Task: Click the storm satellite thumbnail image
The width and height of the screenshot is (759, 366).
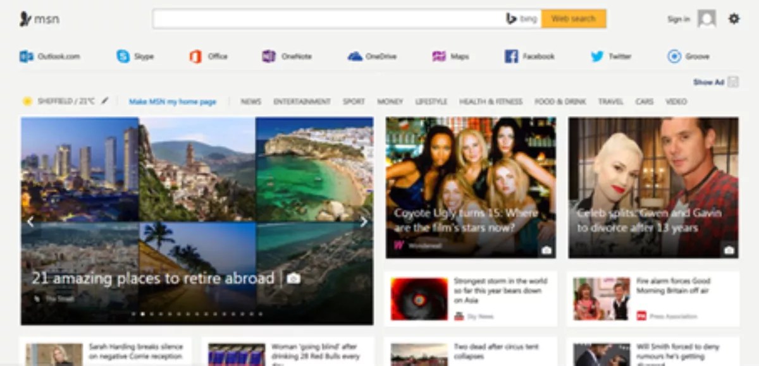Action: point(419,298)
